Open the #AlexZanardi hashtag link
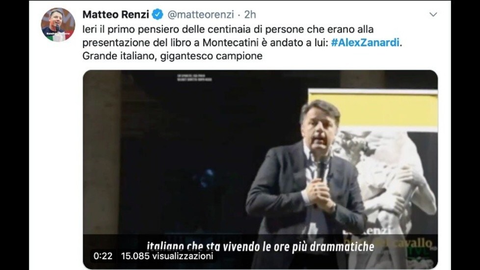Image resolution: width=480 pixels, height=270 pixels. click(x=365, y=42)
